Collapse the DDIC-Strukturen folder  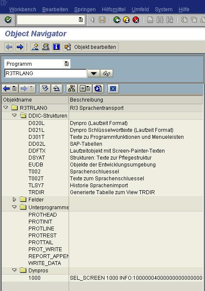coord(14,115)
